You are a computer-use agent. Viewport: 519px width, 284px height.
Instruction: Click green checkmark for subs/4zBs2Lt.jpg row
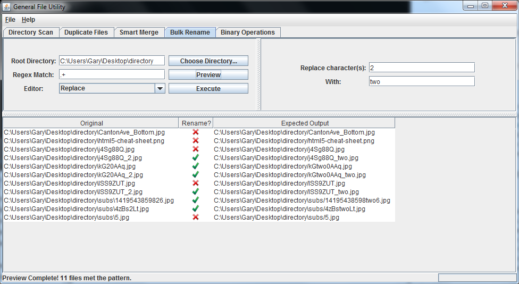pos(196,209)
